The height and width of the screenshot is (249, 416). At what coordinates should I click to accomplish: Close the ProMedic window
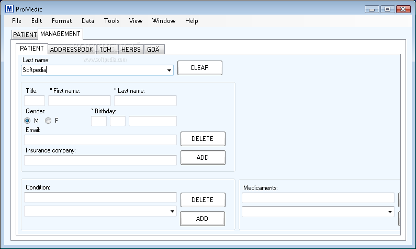[403, 9]
